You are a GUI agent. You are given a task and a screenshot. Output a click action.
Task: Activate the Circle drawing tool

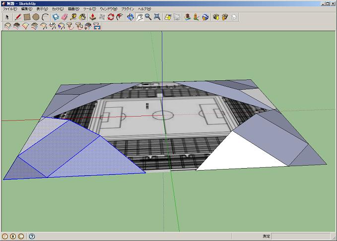point(36,17)
